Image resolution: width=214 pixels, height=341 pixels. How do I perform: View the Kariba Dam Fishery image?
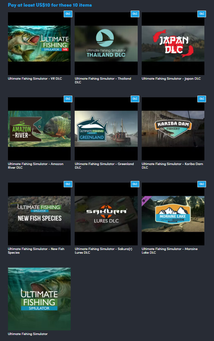click(x=173, y=129)
